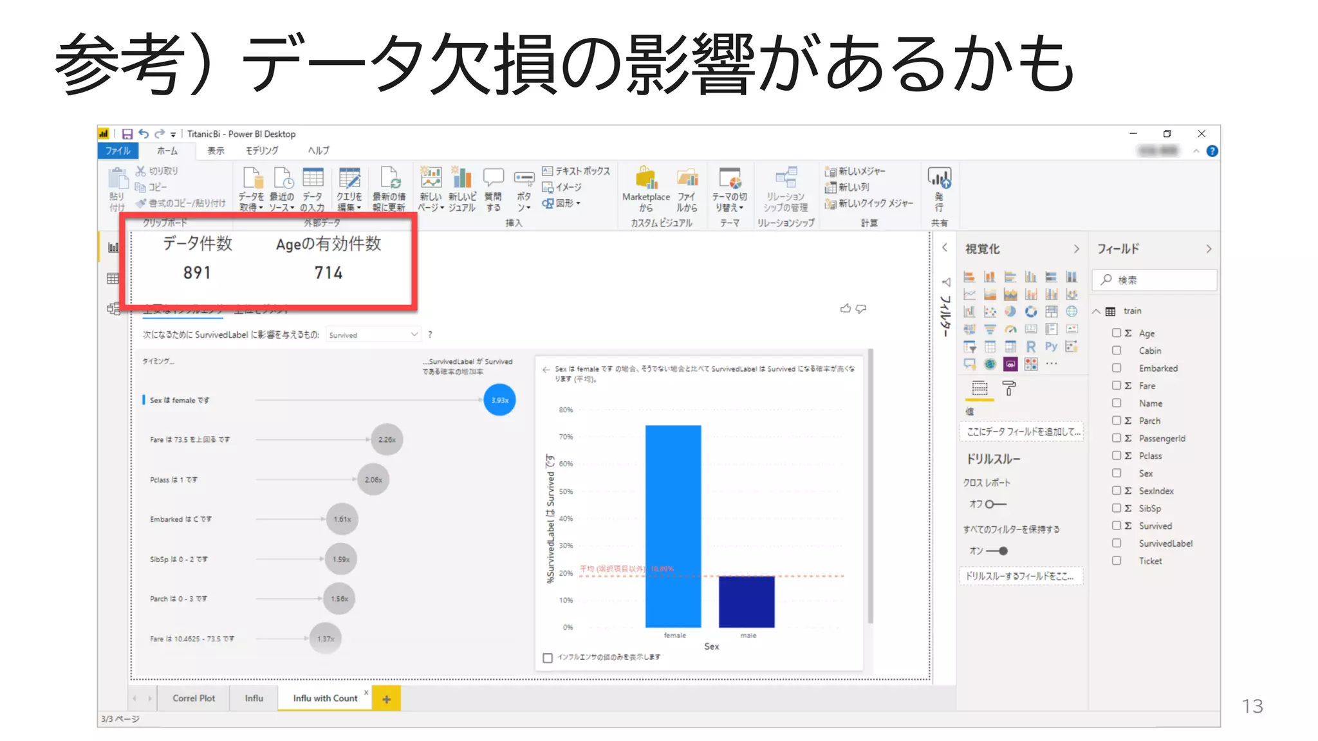Select the globe map visual

[x=1072, y=311]
